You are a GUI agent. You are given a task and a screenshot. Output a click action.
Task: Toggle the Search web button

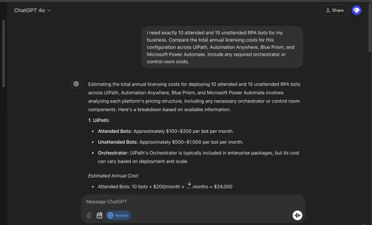click(x=118, y=215)
